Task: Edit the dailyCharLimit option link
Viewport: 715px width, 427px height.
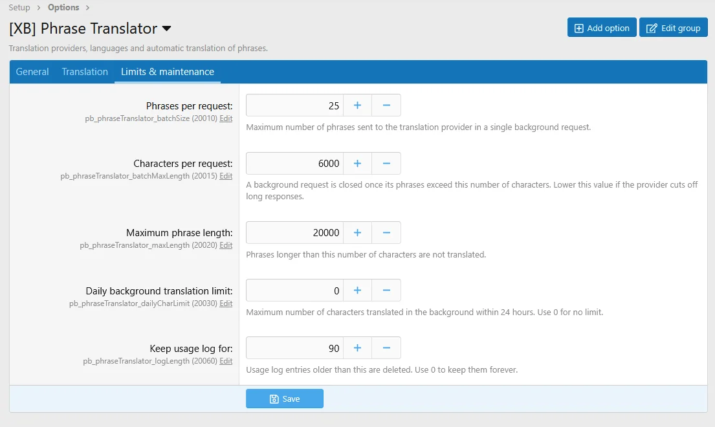Action: 226,303
